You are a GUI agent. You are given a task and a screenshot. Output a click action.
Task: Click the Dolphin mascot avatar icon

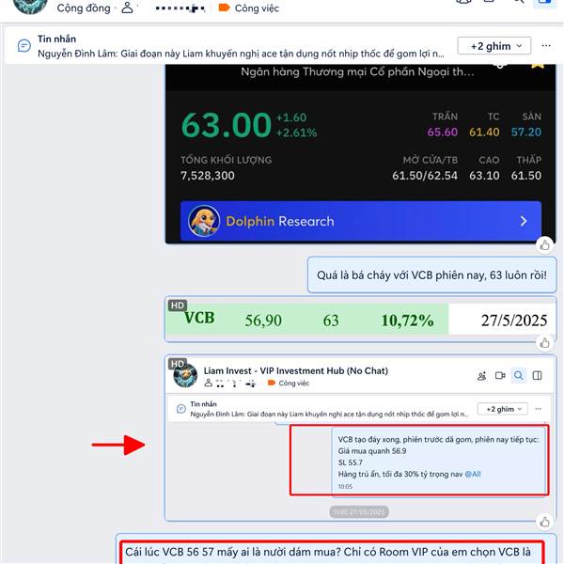click(x=204, y=221)
